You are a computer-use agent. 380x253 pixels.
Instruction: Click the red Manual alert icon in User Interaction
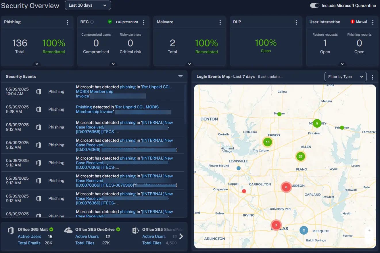coord(353,21)
